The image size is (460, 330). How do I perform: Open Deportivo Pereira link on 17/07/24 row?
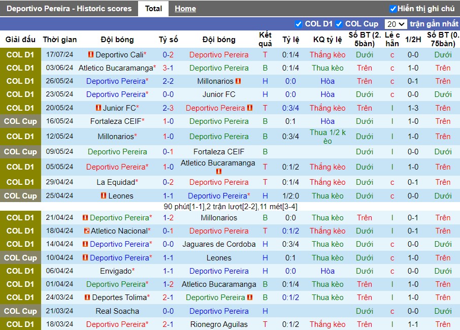point(219,54)
